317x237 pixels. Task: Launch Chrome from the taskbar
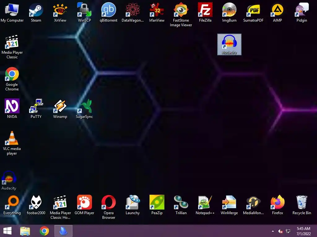coord(44,231)
